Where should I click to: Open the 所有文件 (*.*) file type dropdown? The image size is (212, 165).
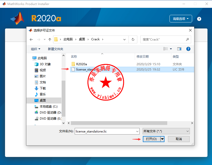click(x=166, y=131)
